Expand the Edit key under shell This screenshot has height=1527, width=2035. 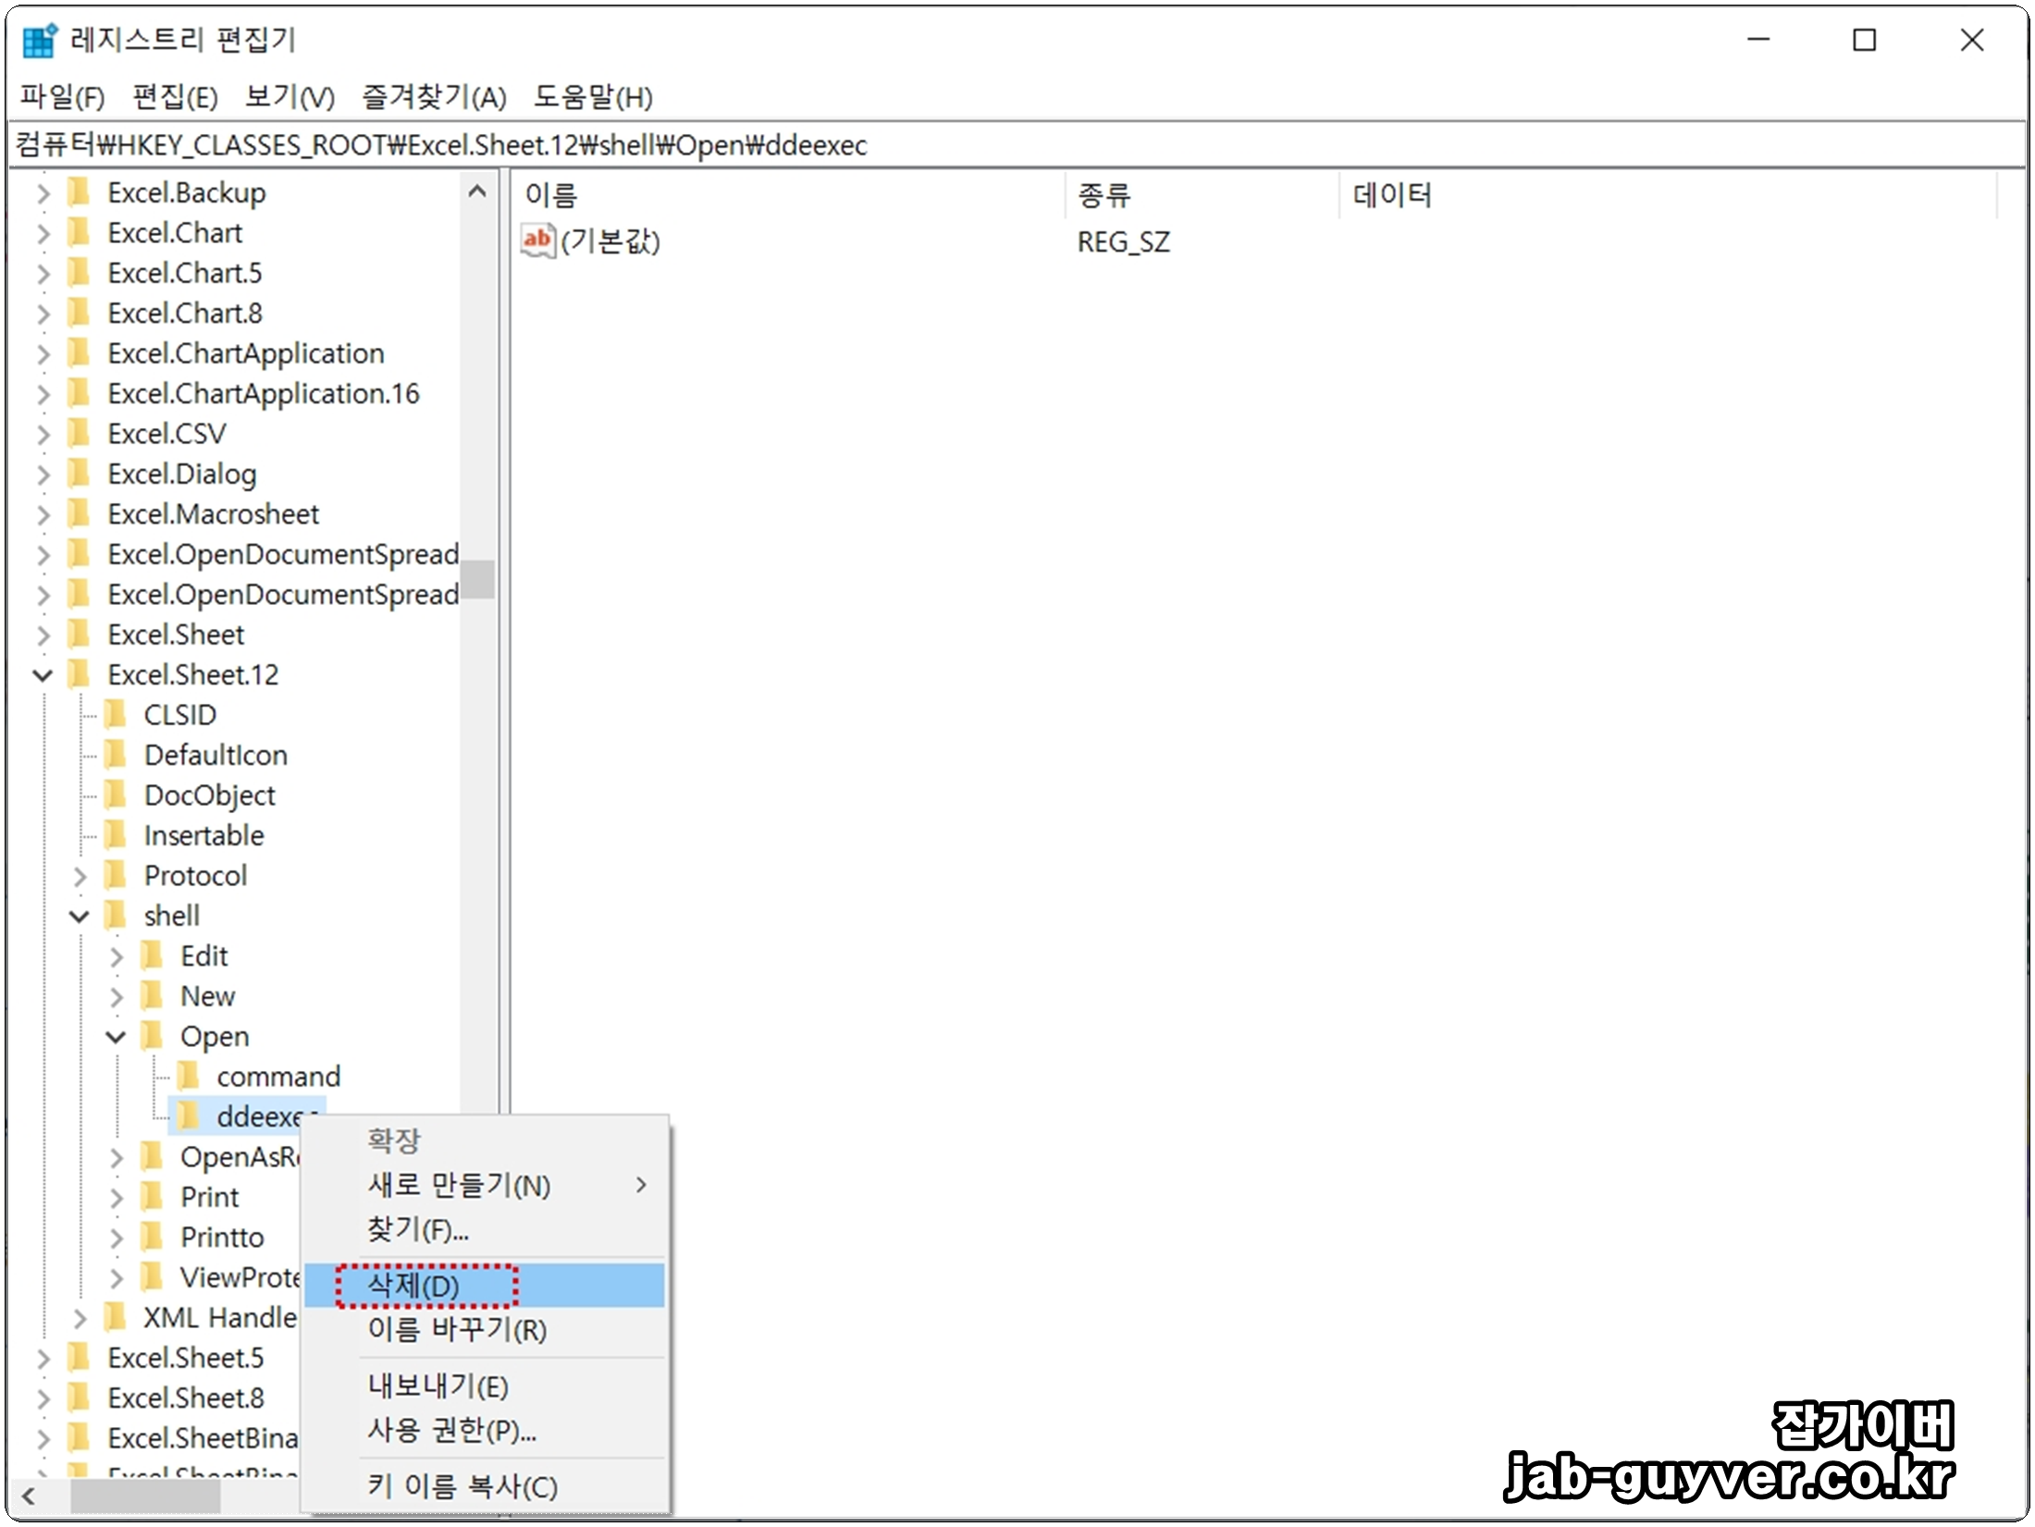point(116,956)
